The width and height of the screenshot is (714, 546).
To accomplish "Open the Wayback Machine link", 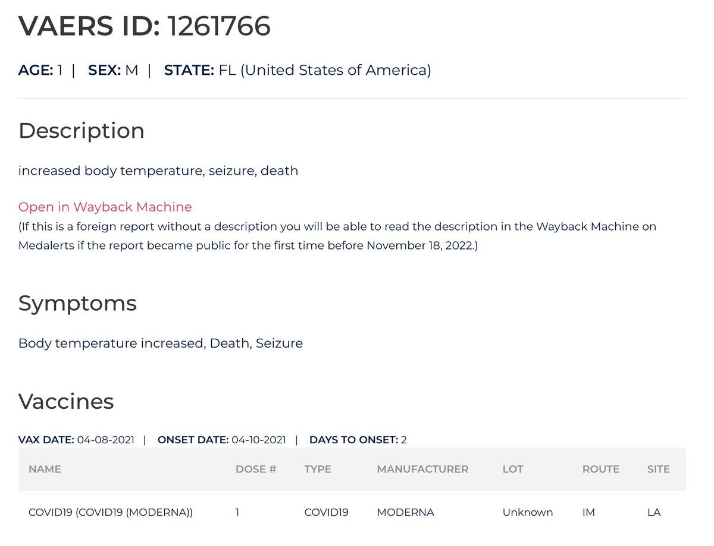I will [105, 207].
